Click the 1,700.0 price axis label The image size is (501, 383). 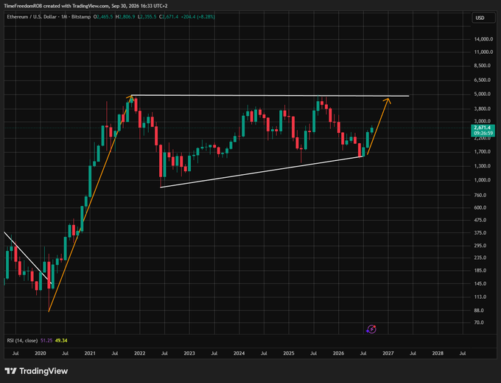click(482, 152)
